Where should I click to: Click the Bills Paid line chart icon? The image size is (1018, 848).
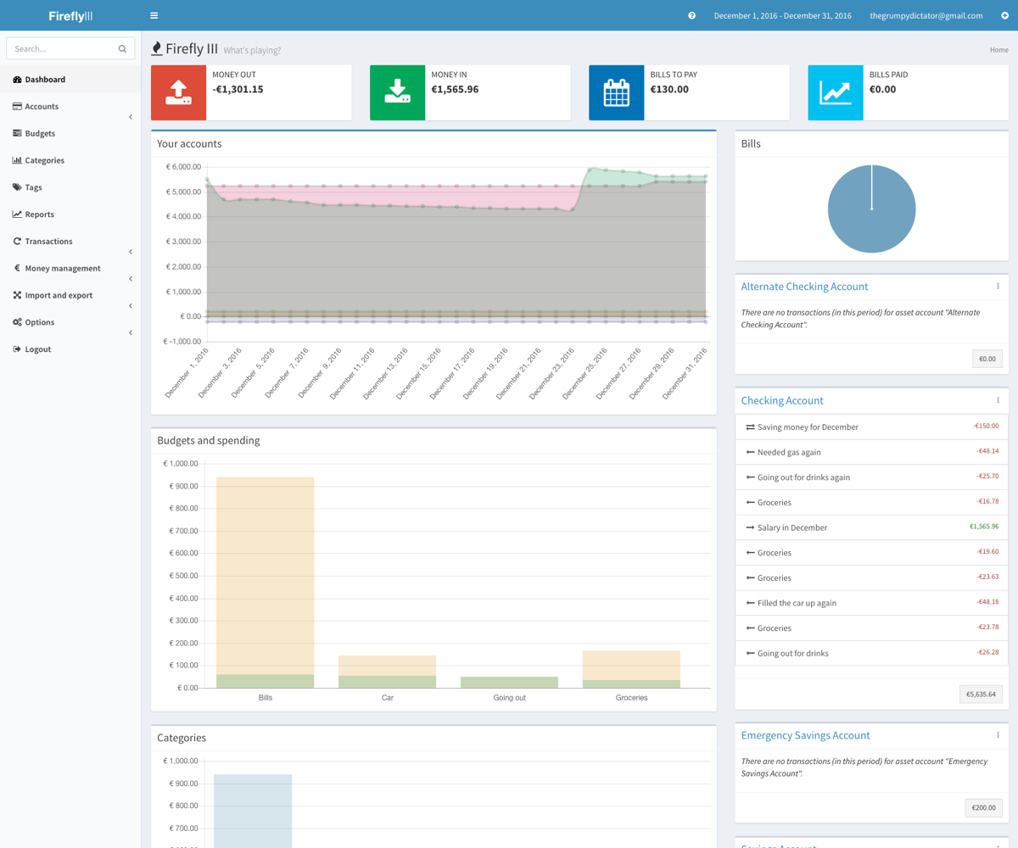835,92
